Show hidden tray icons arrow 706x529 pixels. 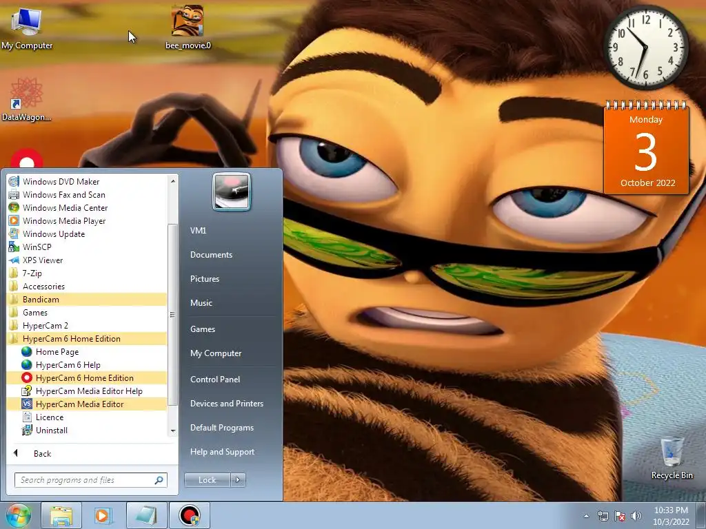(586, 516)
